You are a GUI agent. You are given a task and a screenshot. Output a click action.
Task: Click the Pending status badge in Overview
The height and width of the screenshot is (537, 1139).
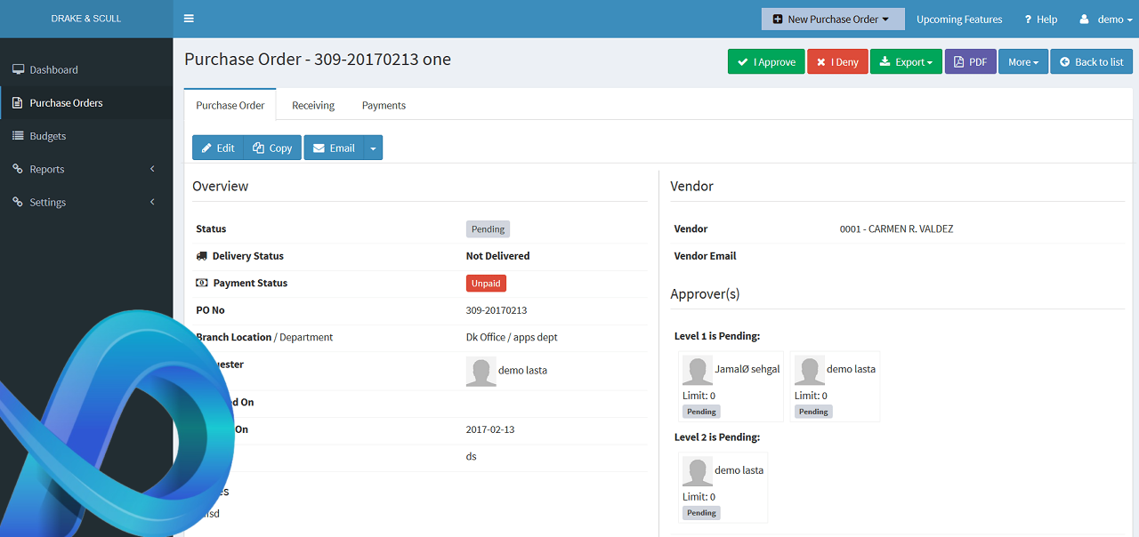coord(488,228)
